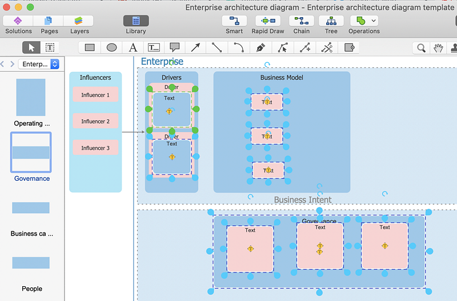Select the Influencer 3 shape

95,148
